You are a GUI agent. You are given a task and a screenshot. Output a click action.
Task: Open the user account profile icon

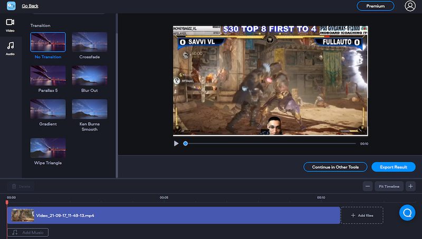coord(410,6)
